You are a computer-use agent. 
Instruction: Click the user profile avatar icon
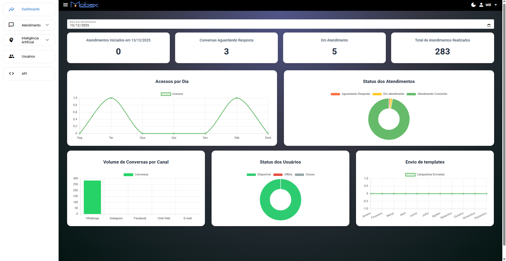481,5
